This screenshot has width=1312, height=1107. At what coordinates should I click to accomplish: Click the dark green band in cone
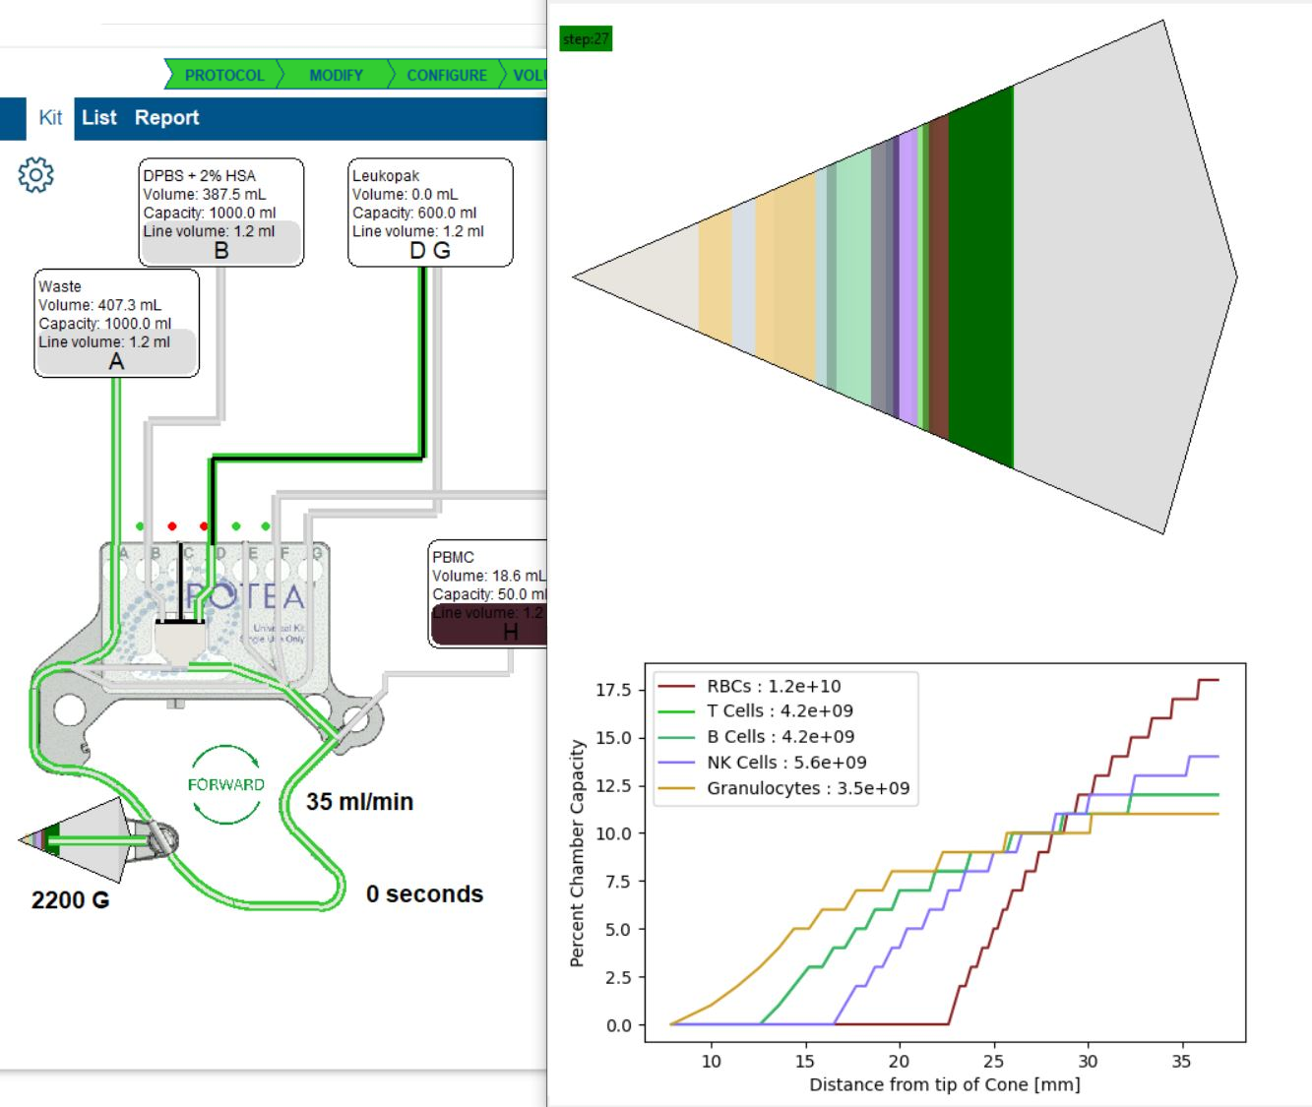click(x=980, y=277)
